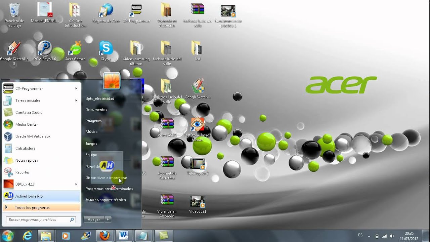Open Tareas iniciales in Start menu
The image size is (430, 242).
point(42,100)
